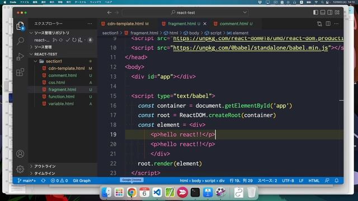Image resolution: width=358 pixels, height=201 pixels.
Task: Open the Explorer view in activity bar
Action: coord(20,26)
